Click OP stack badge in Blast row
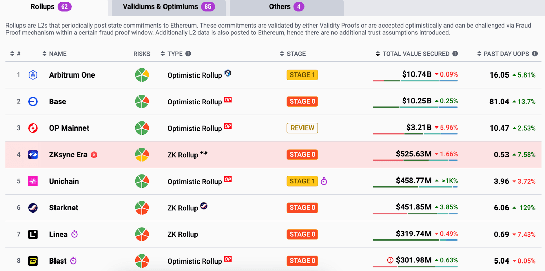Viewport: 545px width, 271px height. tap(228, 259)
